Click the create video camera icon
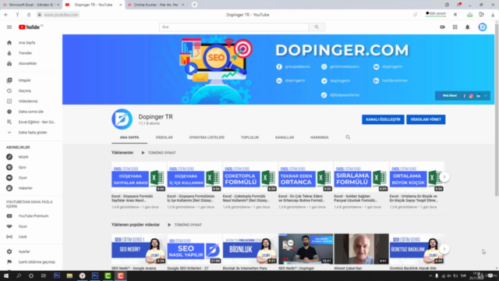The width and height of the screenshot is (499, 281). (442, 27)
